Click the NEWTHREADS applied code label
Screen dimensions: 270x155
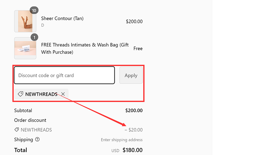click(41, 94)
